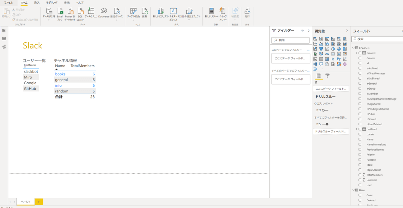This screenshot has width=403, height=208.
Task: Collapse the Channels table tree
Action: click(x=353, y=48)
